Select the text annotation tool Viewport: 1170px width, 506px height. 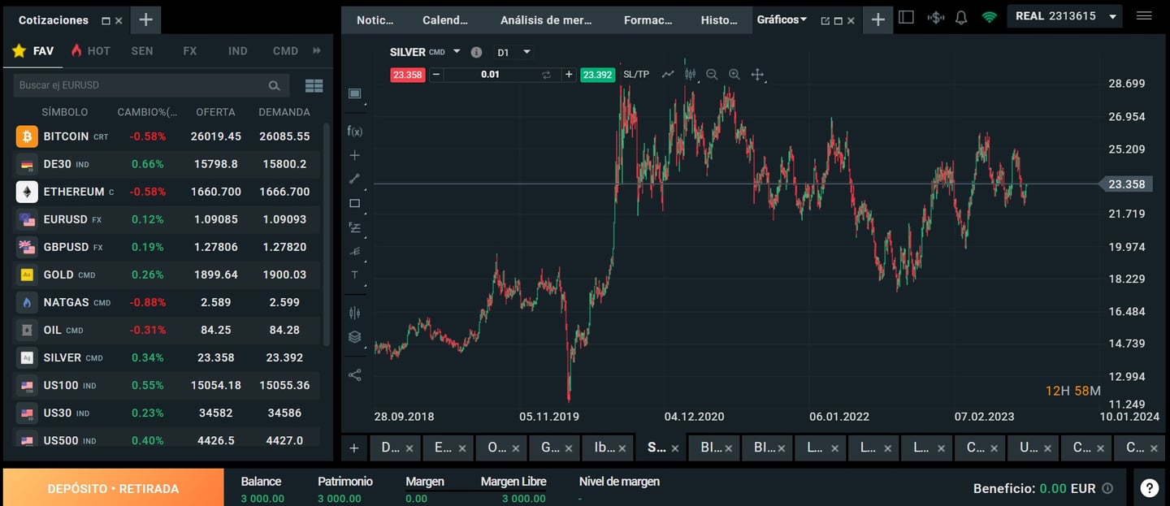[354, 275]
